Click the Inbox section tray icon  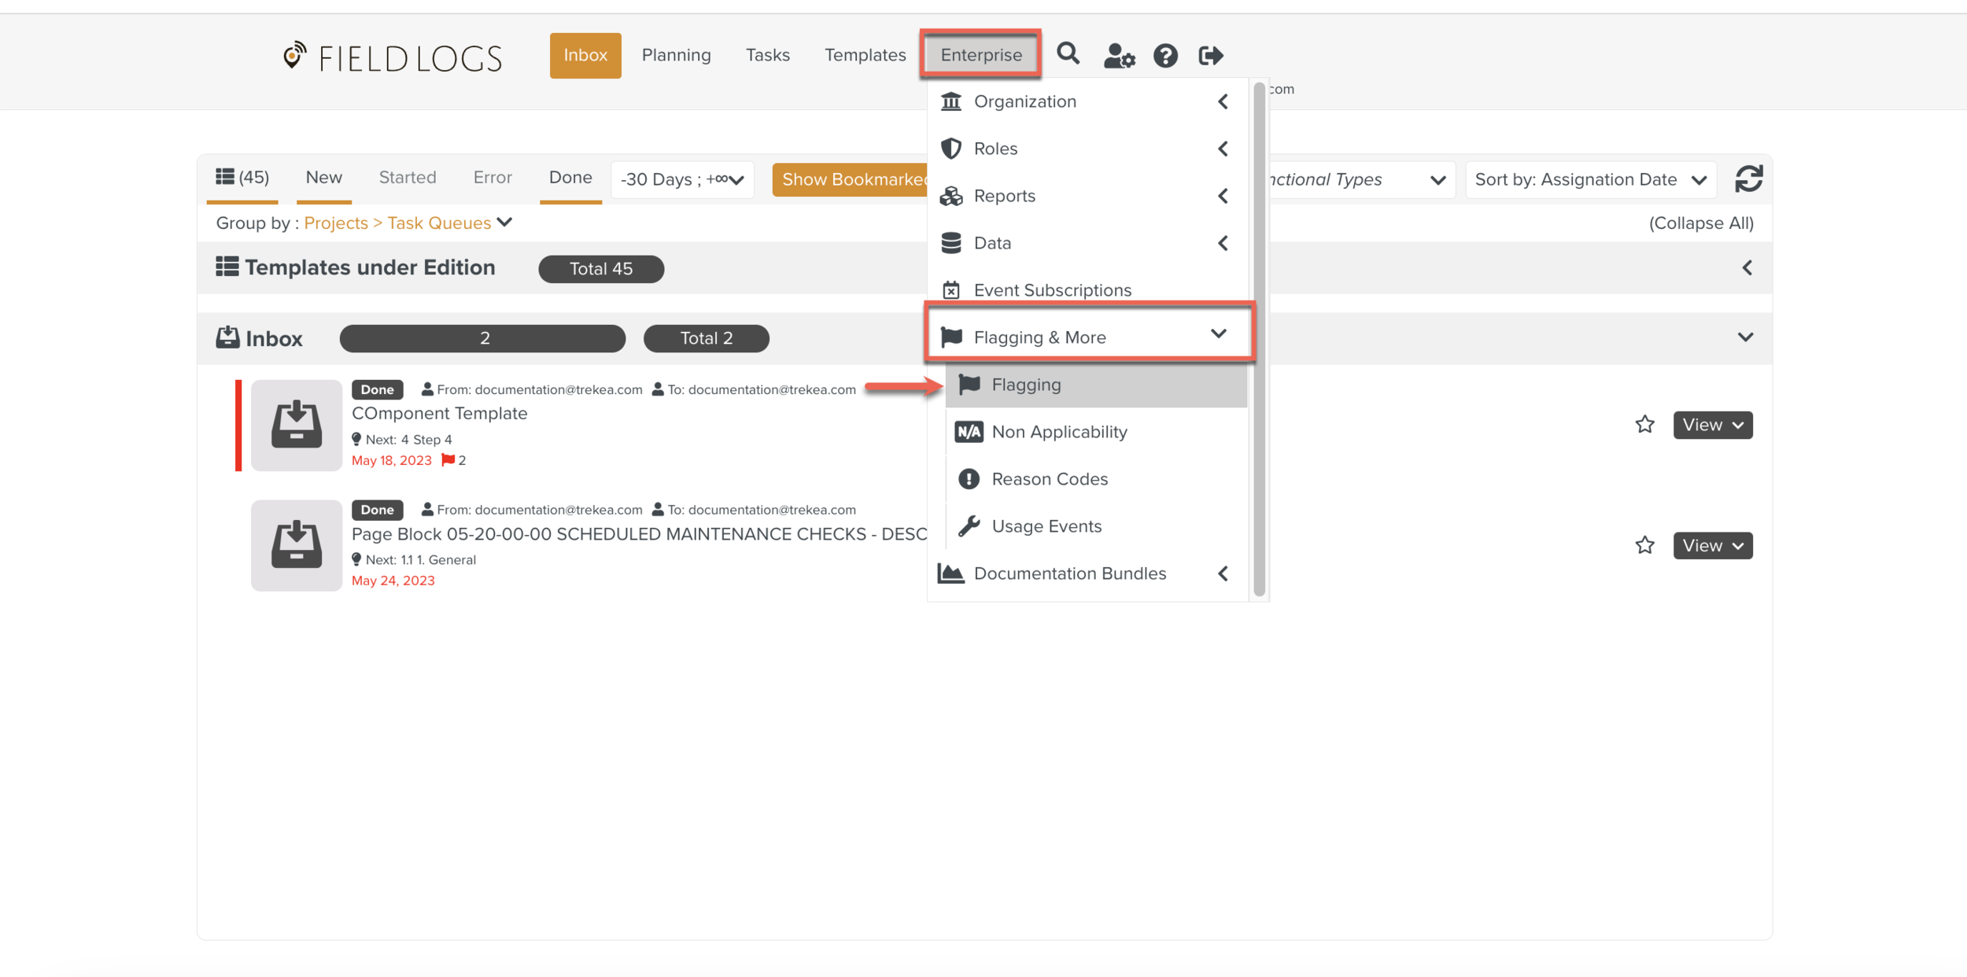coord(227,337)
